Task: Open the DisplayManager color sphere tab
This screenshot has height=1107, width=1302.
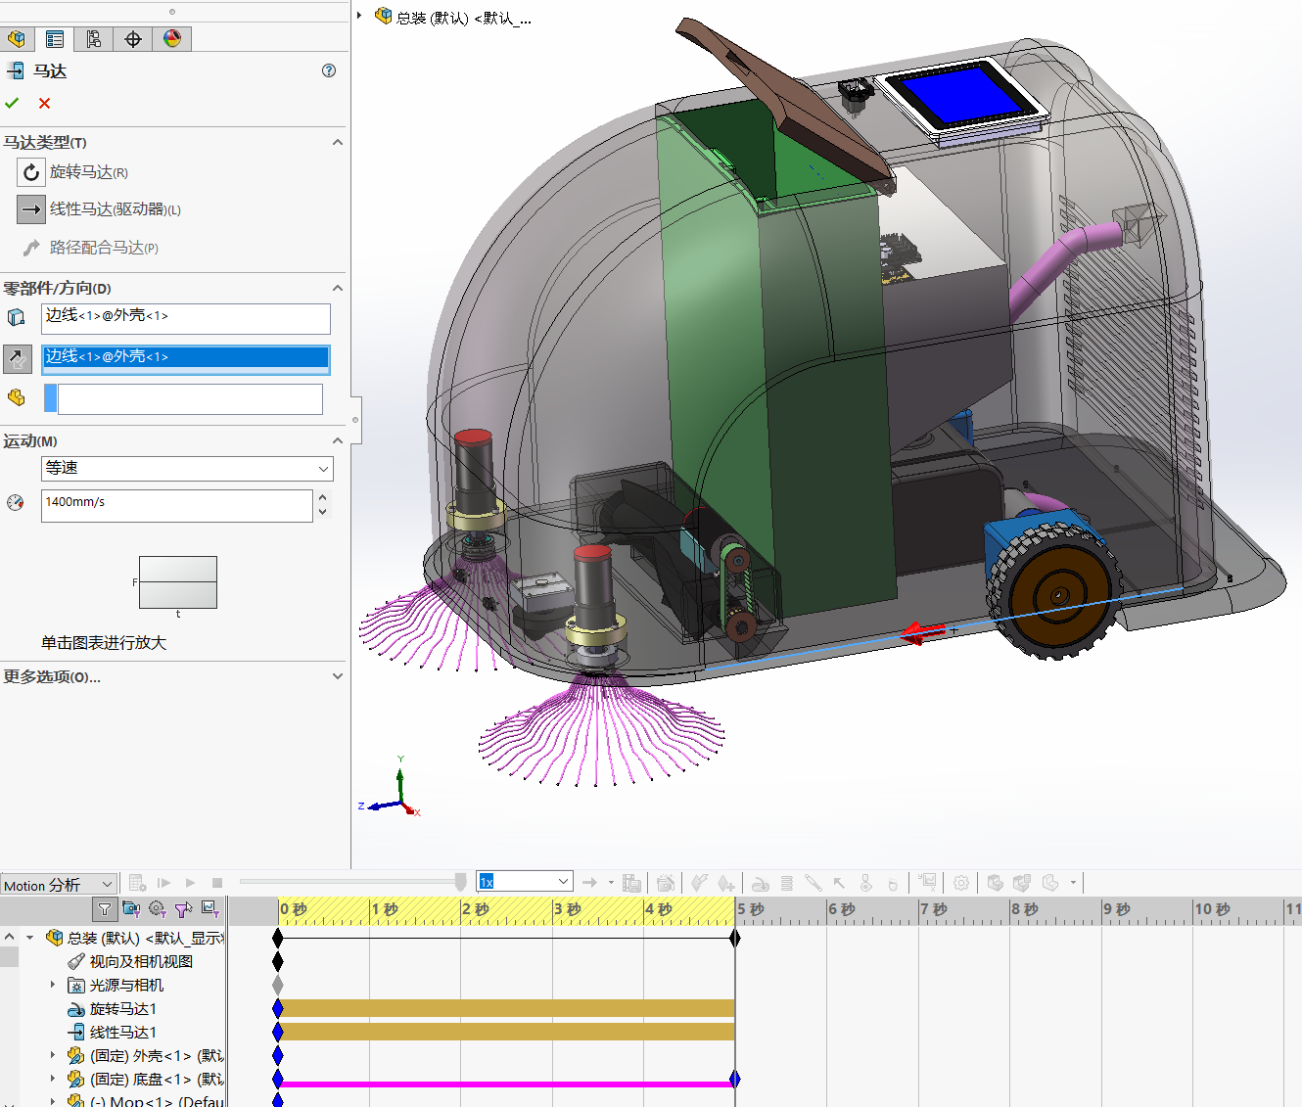Action: 172,39
